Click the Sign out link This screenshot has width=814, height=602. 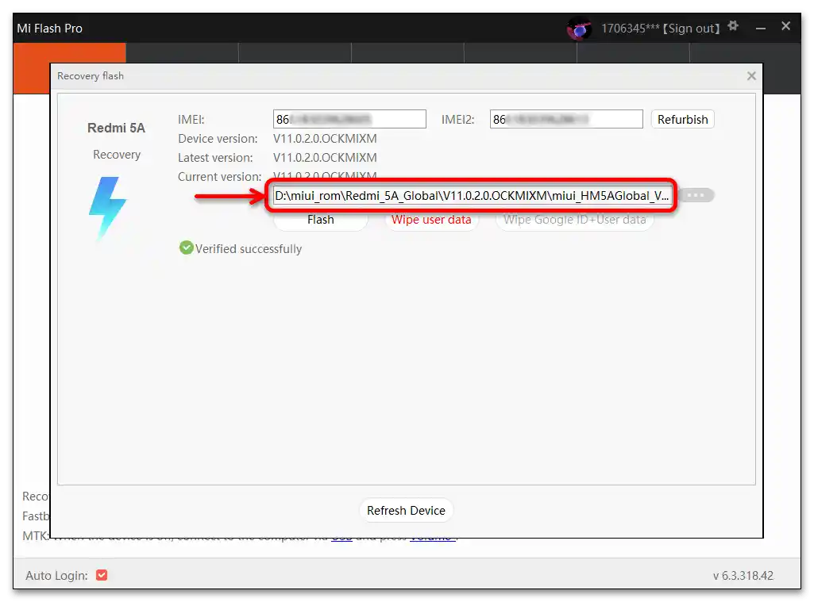pos(692,29)
